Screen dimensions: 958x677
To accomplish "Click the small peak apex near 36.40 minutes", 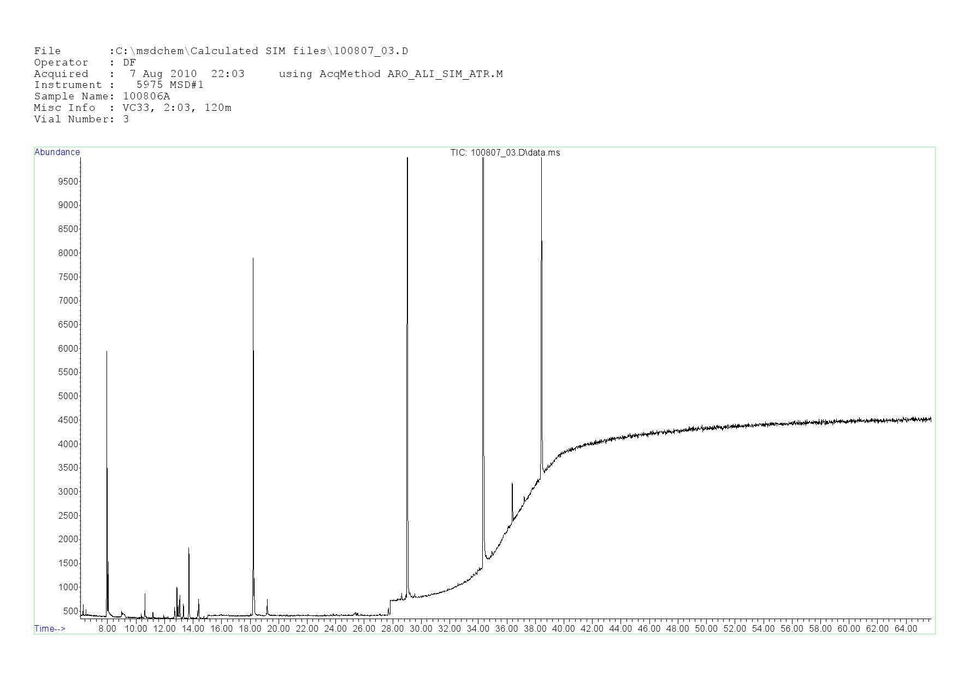I will point(512,484).
